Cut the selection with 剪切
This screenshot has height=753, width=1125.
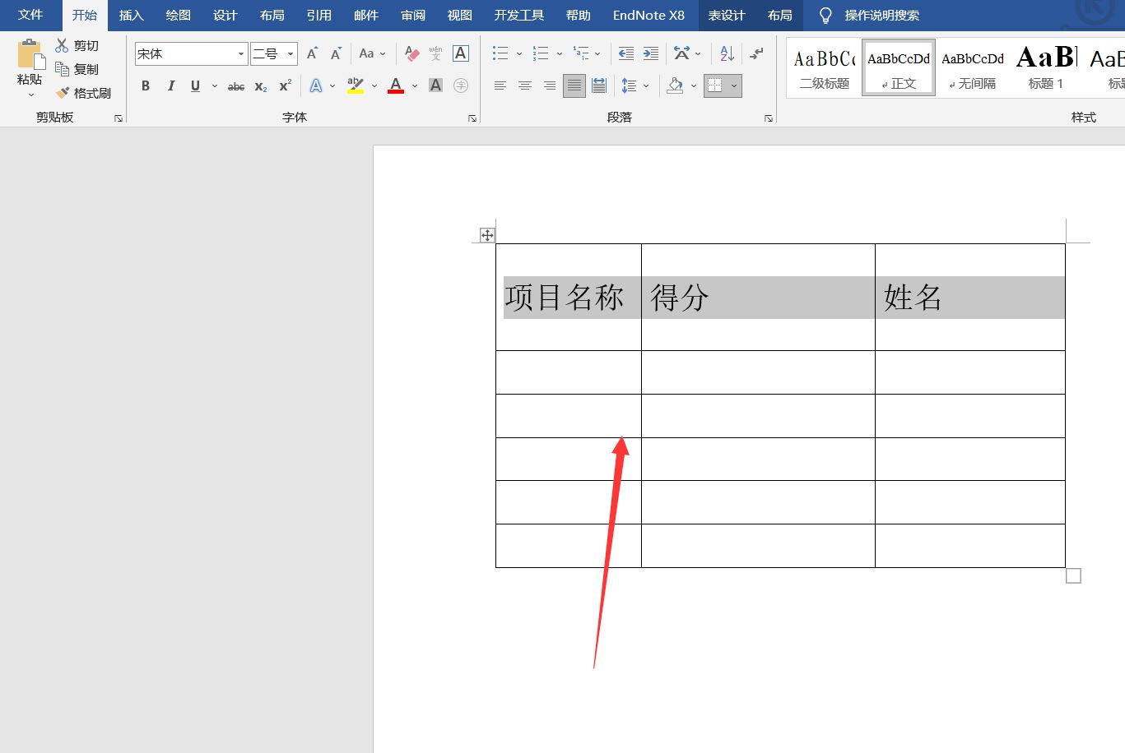[x=77, y=46]
